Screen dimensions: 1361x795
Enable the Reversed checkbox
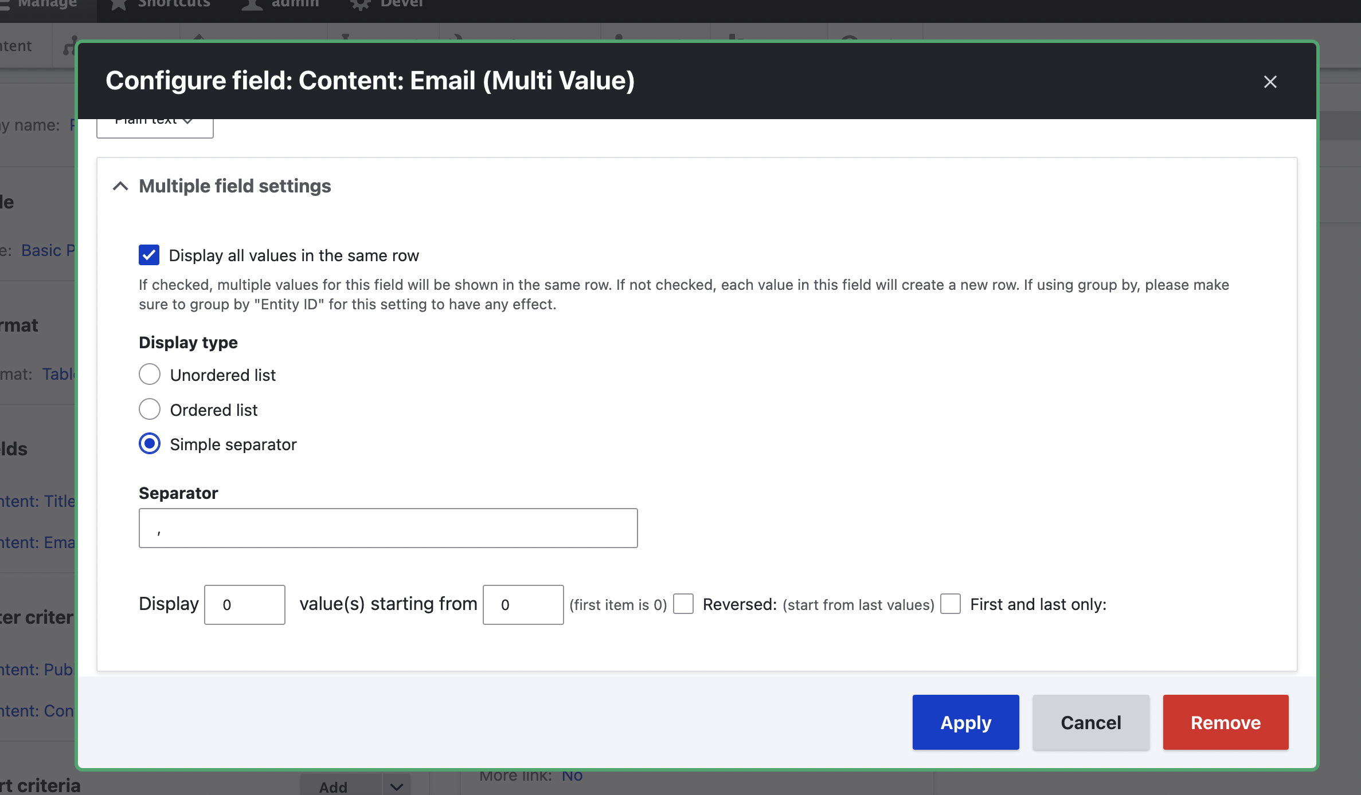(x=683, y=604)
